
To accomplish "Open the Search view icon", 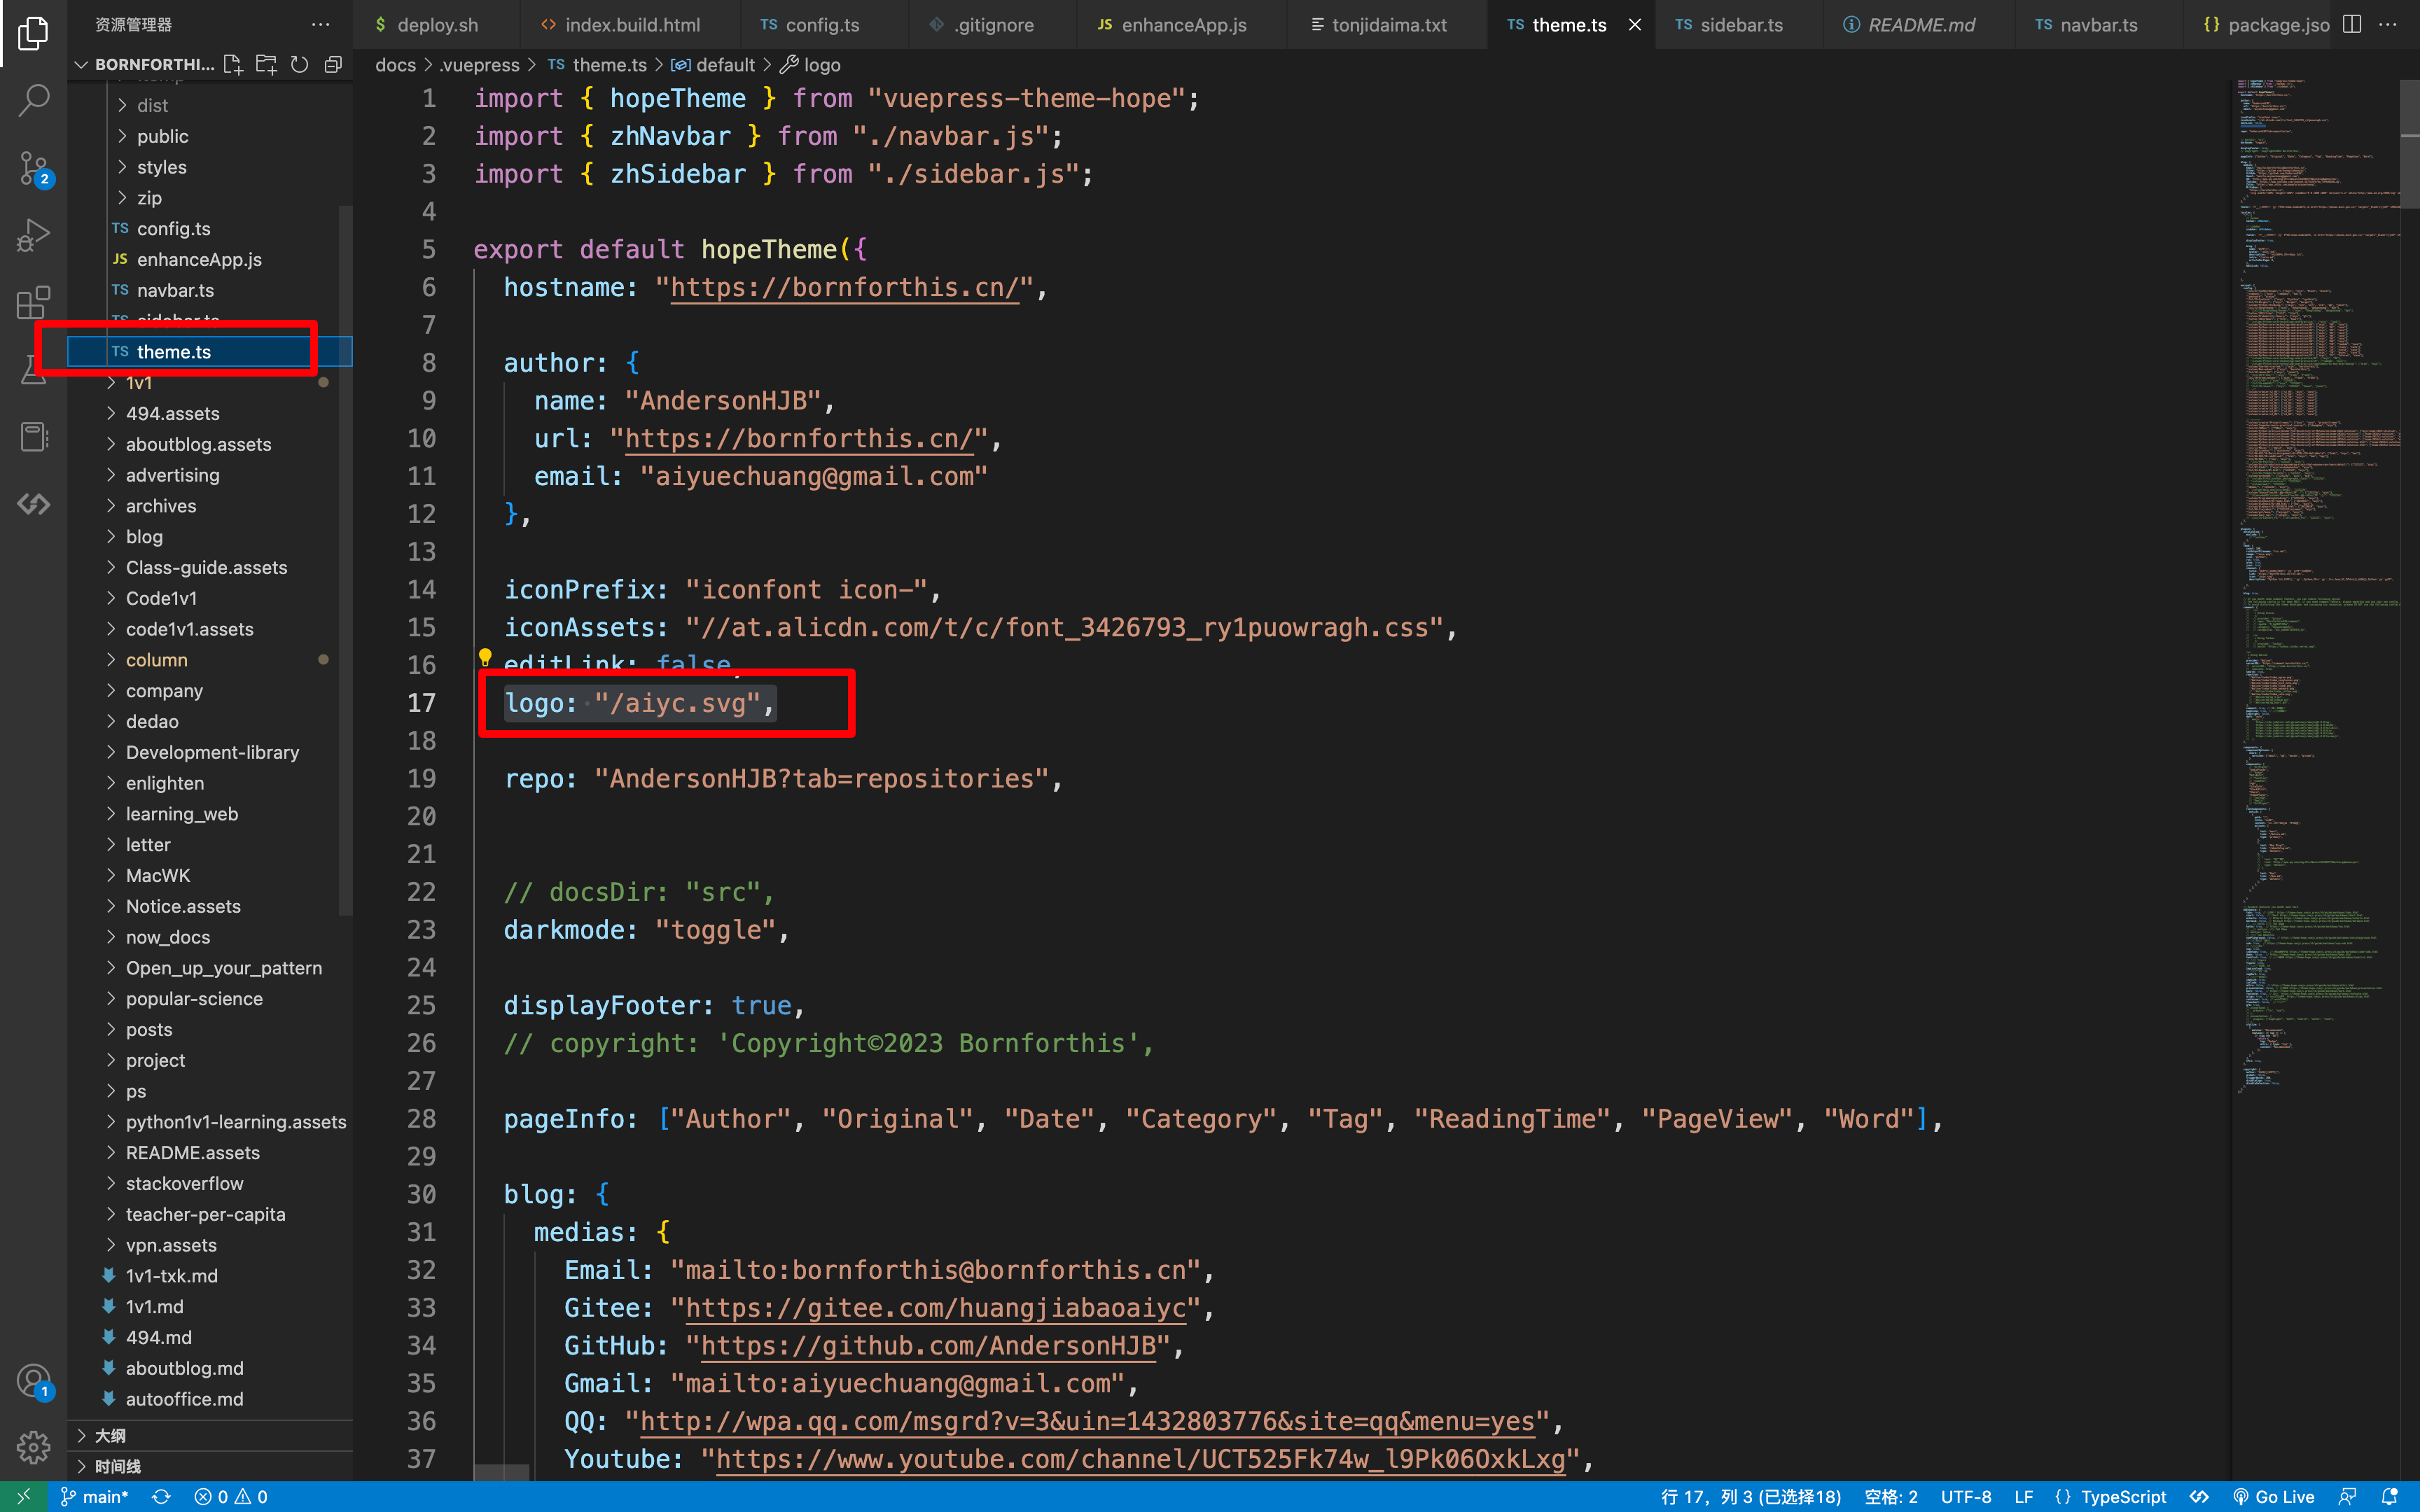I will (33, 99).
